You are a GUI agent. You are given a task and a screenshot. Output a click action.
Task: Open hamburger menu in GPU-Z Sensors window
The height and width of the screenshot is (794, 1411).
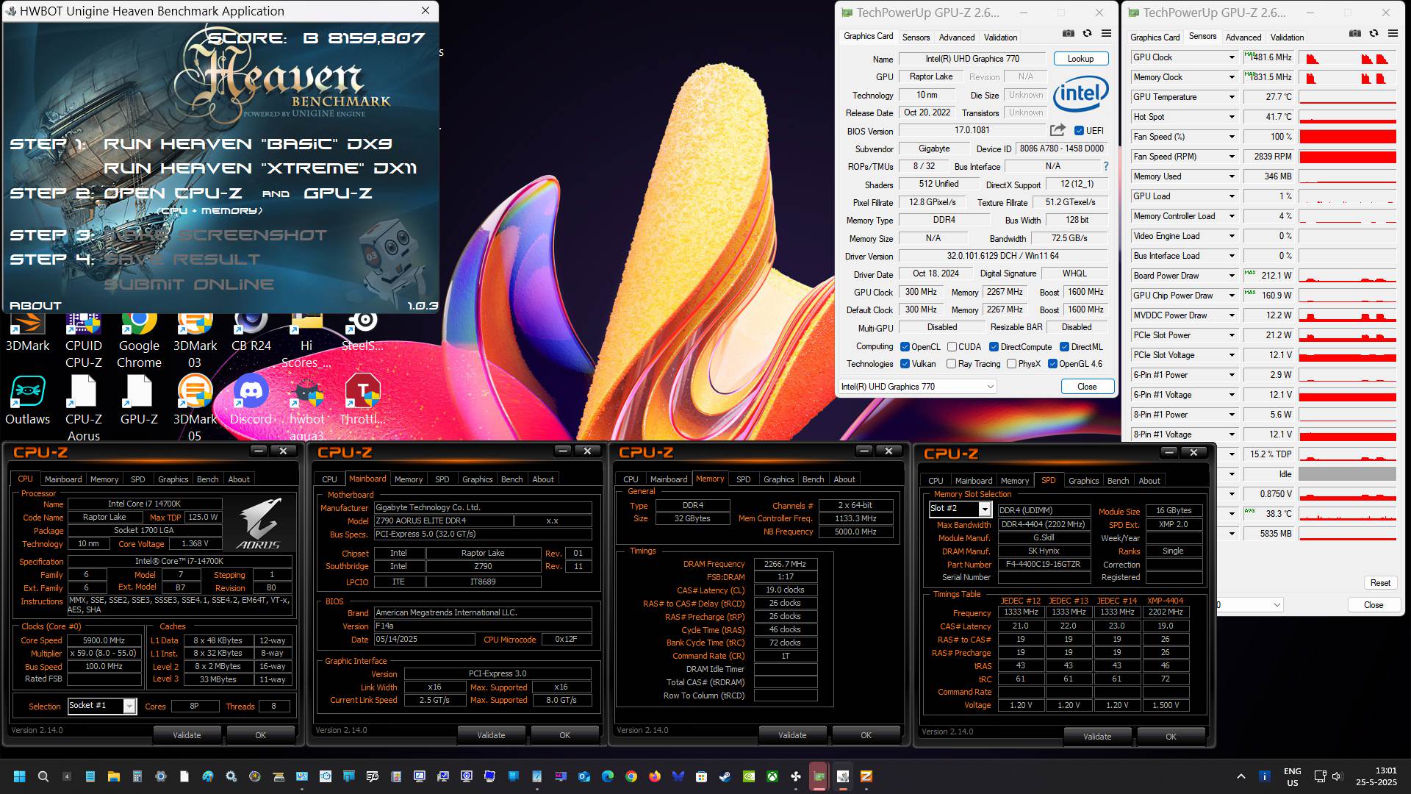pyautogui.click(x=1393, y=34)
